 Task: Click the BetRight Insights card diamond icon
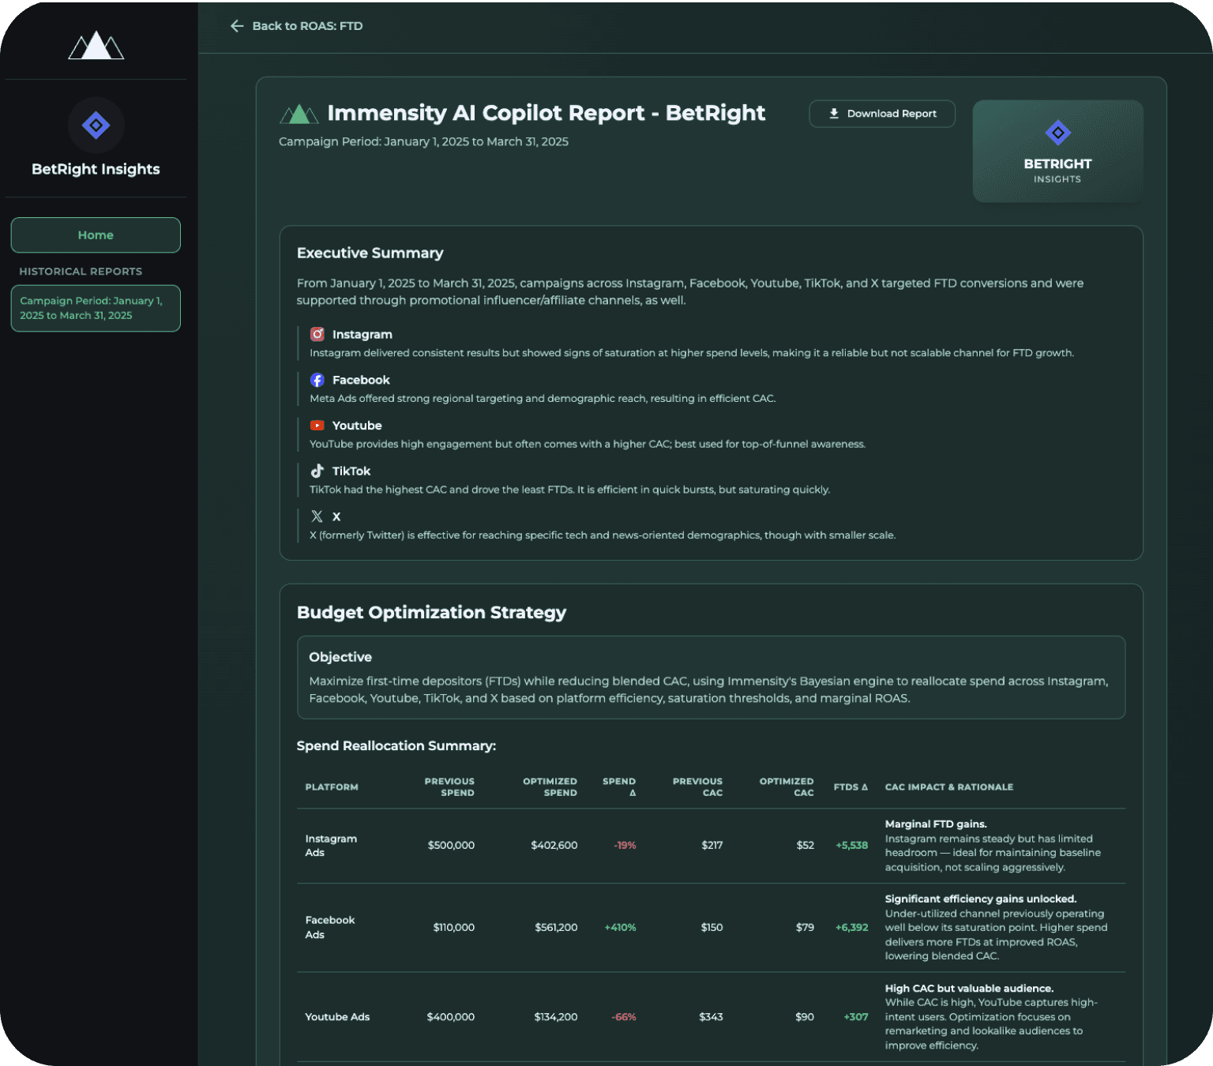coord(1057,133)
